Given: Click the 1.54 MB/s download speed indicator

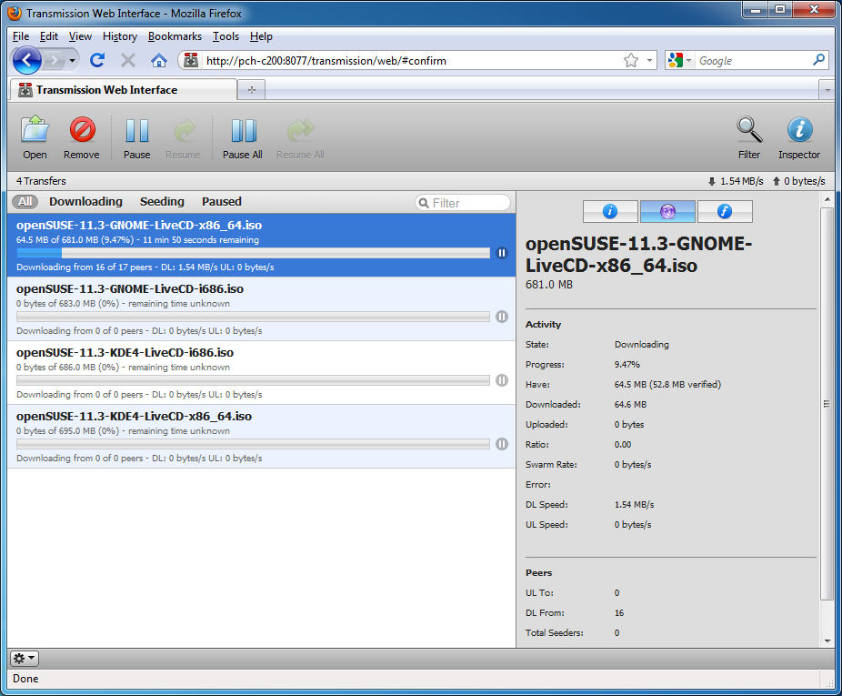Looking at the screenshot, I should (x=735, y=181).
